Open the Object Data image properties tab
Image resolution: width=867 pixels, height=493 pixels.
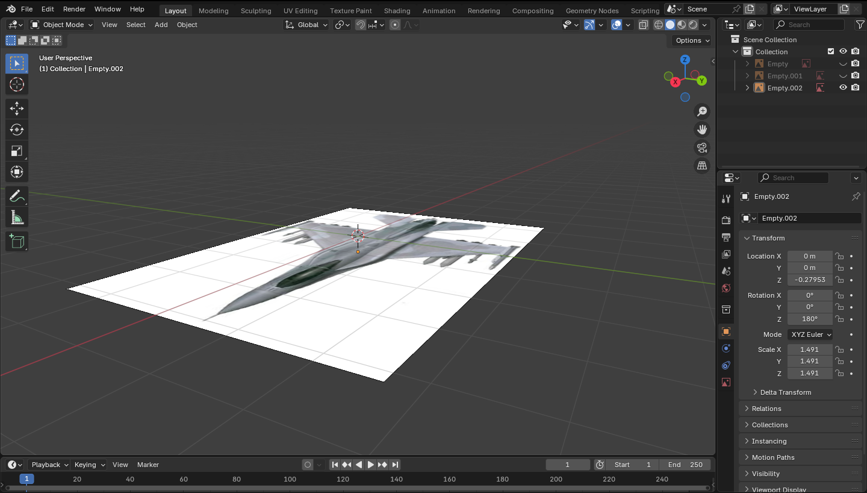point(726,382)
